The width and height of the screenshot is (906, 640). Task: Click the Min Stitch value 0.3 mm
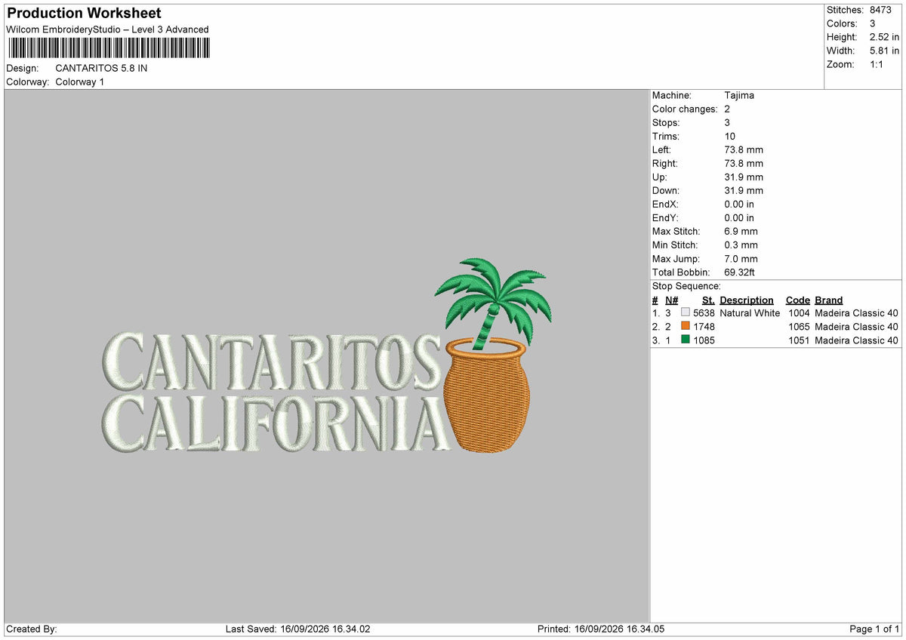741,245
